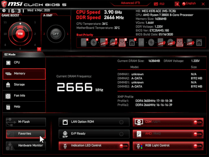This screenshot has height=157, width=209.
Task: Click Profile1 DDR4 3600MHz 17-18-18-38
Action: click(145, 101)
